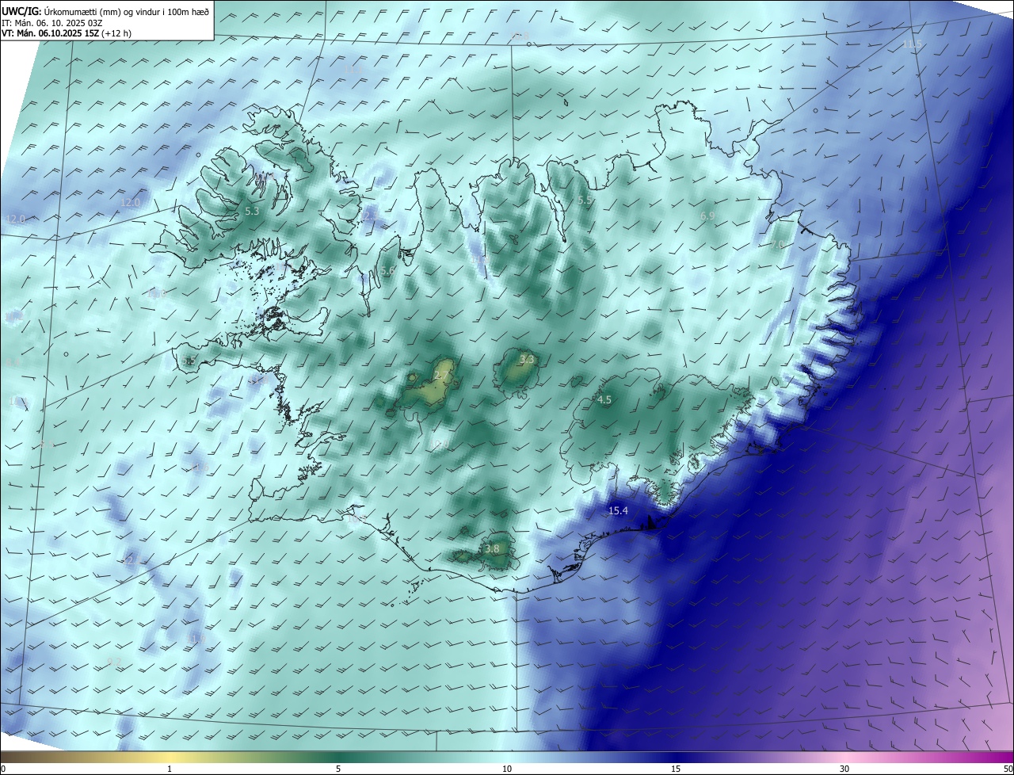Click the 5.5 value in the north

[x=585, y=200]
